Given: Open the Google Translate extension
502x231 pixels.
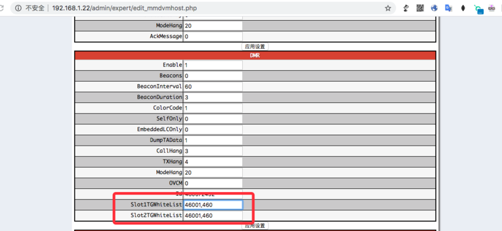Looking at the screenshot, I should click(449, 8).
